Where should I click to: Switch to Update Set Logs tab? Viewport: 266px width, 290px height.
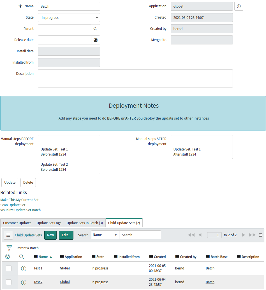pos(49,223)
